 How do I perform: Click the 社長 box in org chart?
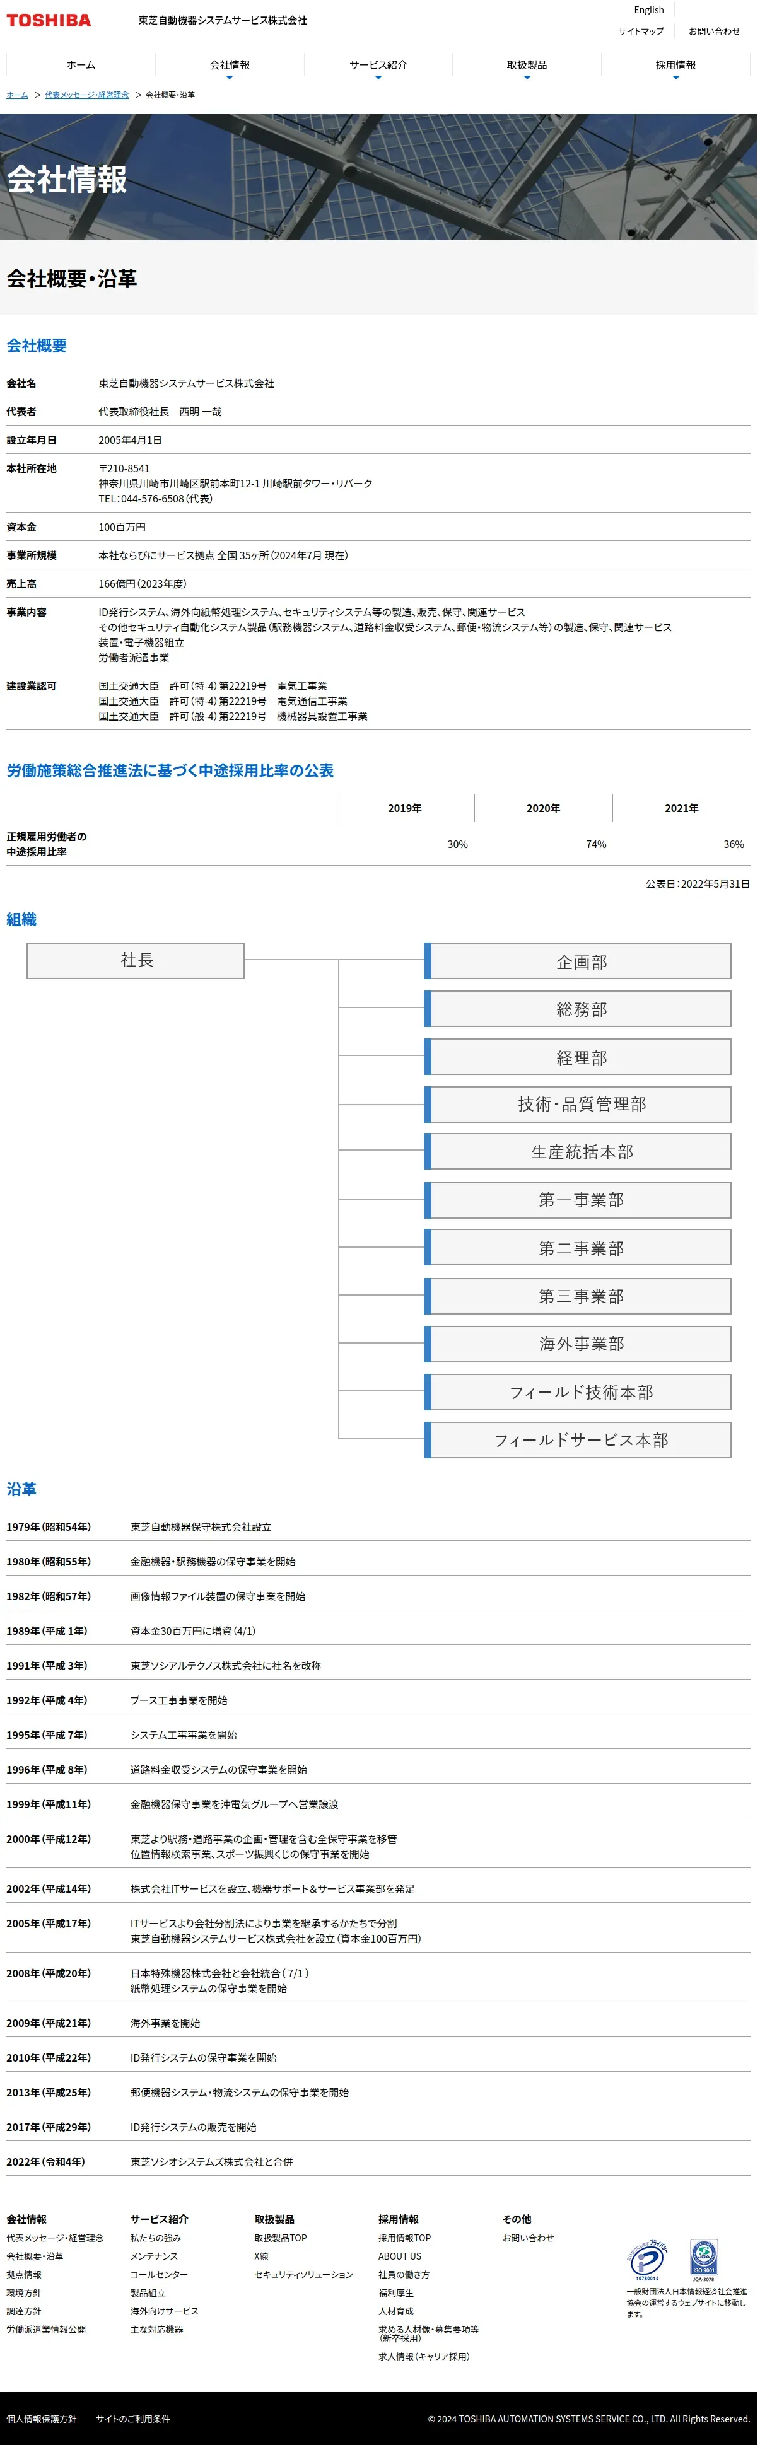tap(136, 961)
